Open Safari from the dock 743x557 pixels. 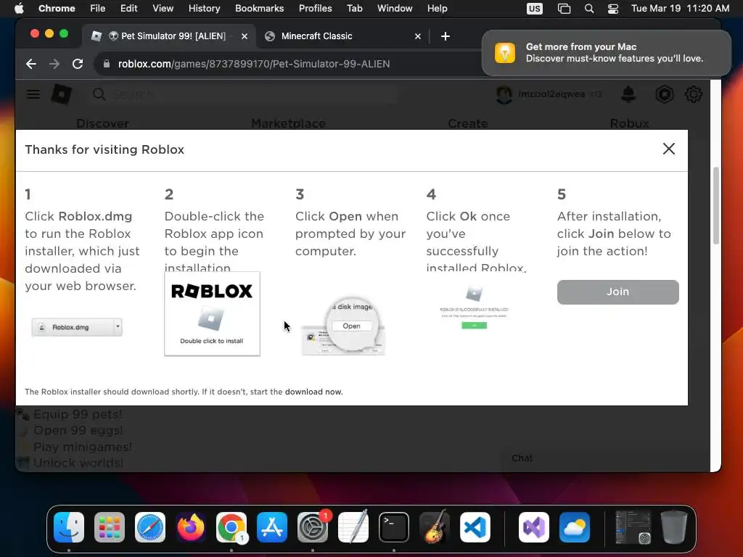[150, 527]
